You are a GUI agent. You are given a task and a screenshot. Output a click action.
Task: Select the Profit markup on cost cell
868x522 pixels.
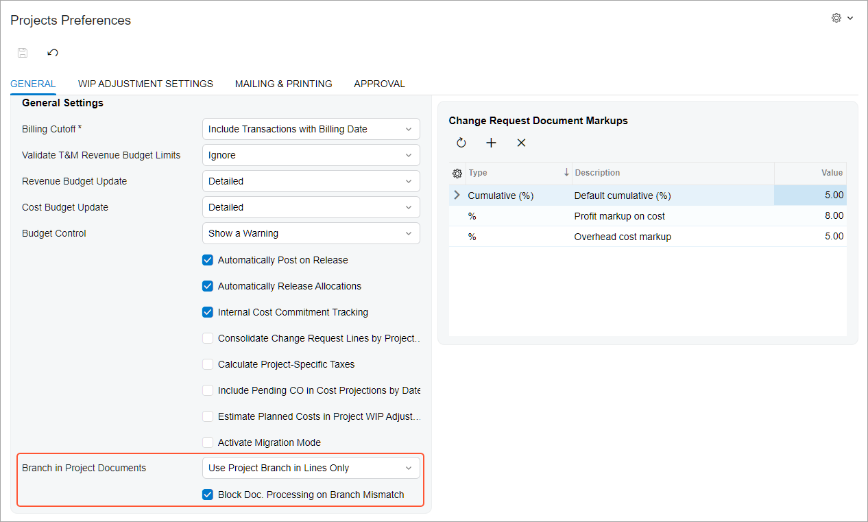[673, 216]
